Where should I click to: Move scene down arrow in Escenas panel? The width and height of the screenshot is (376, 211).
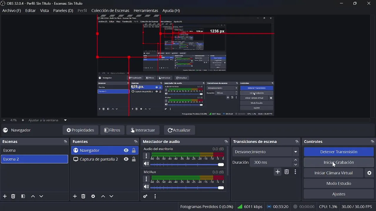point(41,196)
